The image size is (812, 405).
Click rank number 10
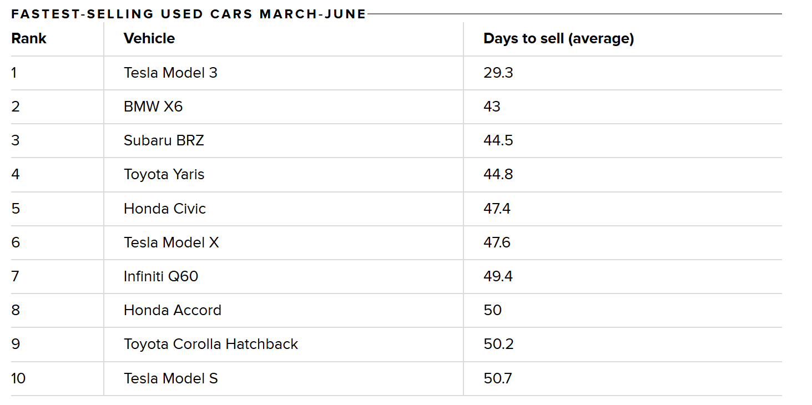click(x=18, y=378)
